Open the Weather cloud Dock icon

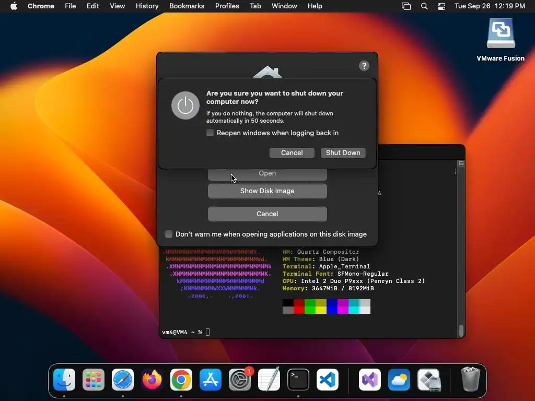click(x=399, y=380)
